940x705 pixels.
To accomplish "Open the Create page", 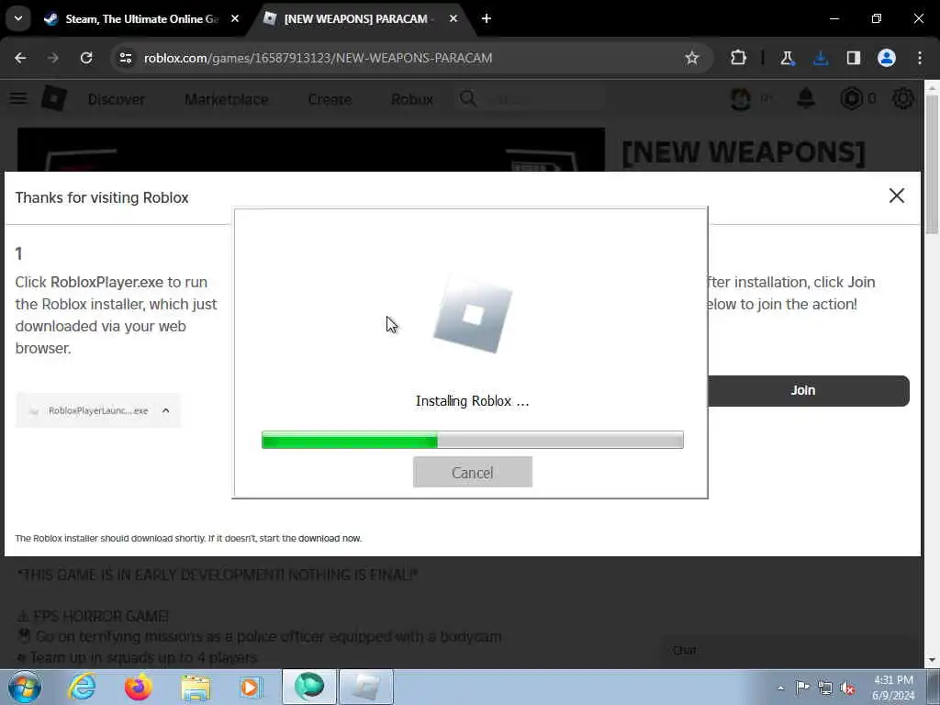I will coord(330,99).
